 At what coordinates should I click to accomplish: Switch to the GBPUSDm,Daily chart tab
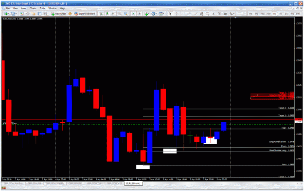[94, 183]
